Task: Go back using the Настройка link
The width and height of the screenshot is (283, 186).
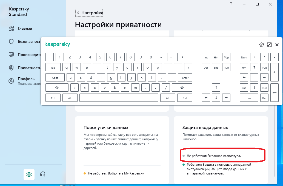Action: coord(89,13)
